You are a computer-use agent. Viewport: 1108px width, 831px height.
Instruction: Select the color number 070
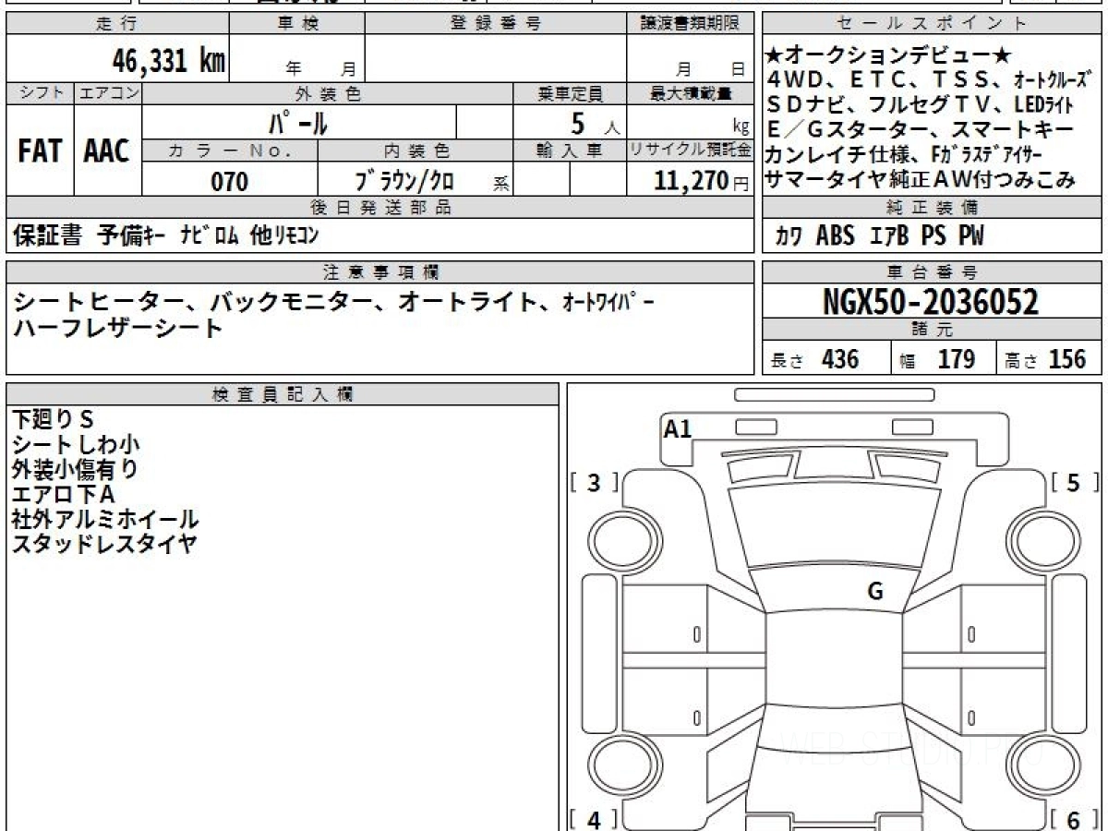tap(230, 182)
